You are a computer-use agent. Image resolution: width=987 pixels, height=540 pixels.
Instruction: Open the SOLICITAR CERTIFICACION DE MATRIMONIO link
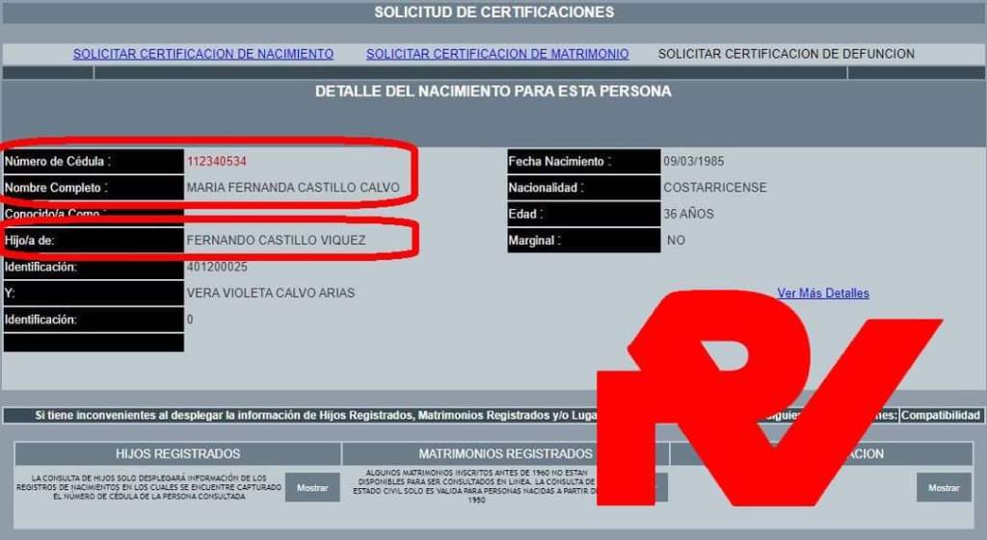coord(497,54)
